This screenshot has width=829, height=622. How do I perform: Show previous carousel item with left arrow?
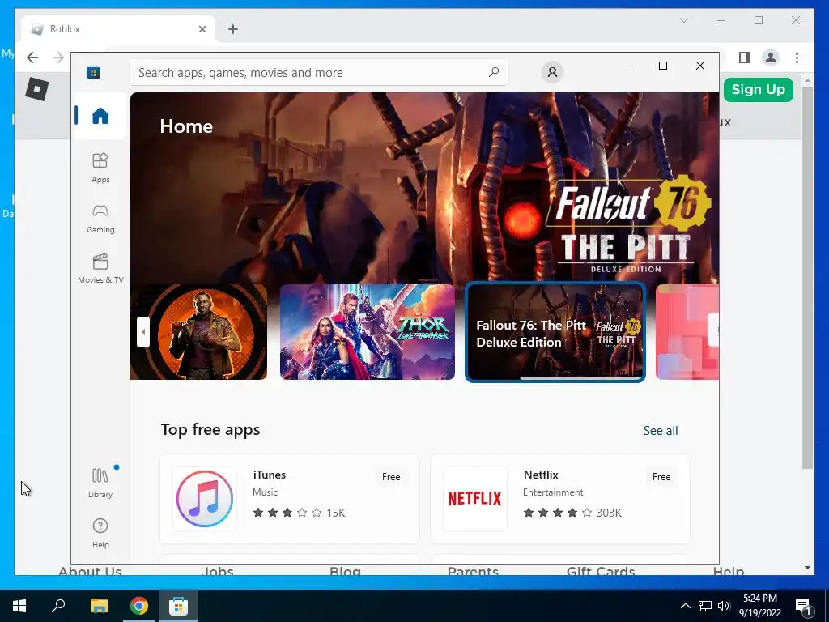click(142, 332)
